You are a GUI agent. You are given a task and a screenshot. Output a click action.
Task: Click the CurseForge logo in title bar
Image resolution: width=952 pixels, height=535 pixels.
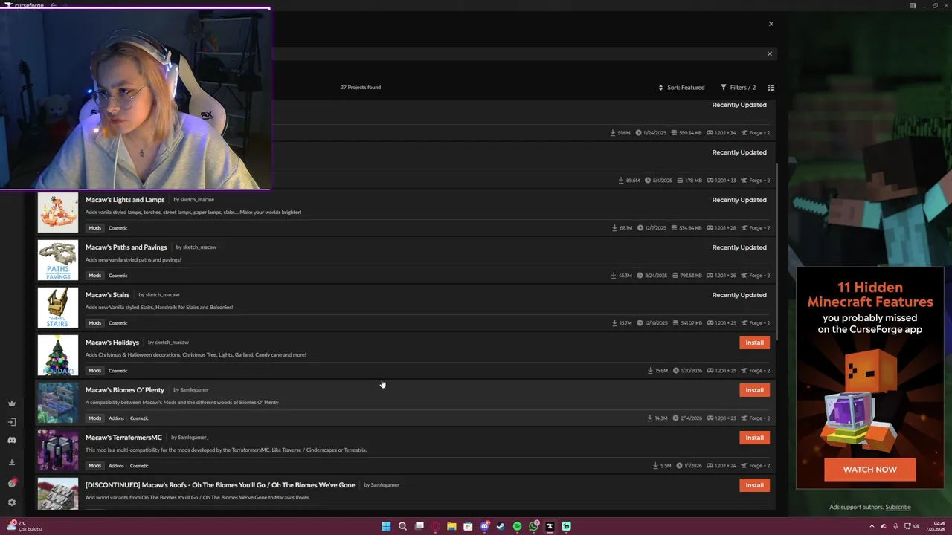[x=25, y=5]
